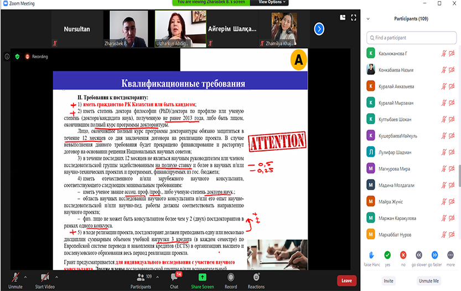Show next video thumbnails with blue arrow
This screenshot has height=291, width=461.
319,28
